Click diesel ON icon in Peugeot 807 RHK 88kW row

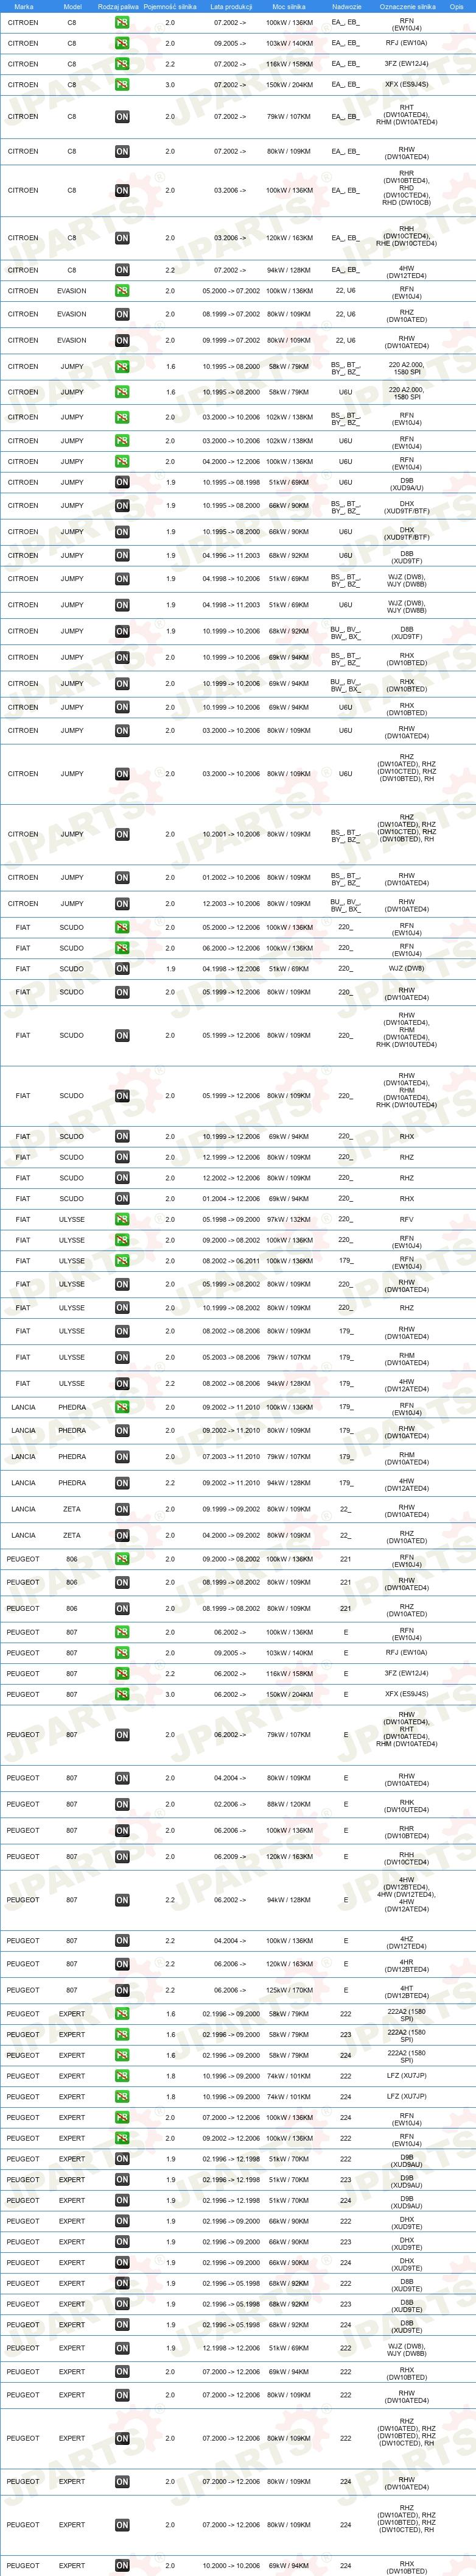122,1805
